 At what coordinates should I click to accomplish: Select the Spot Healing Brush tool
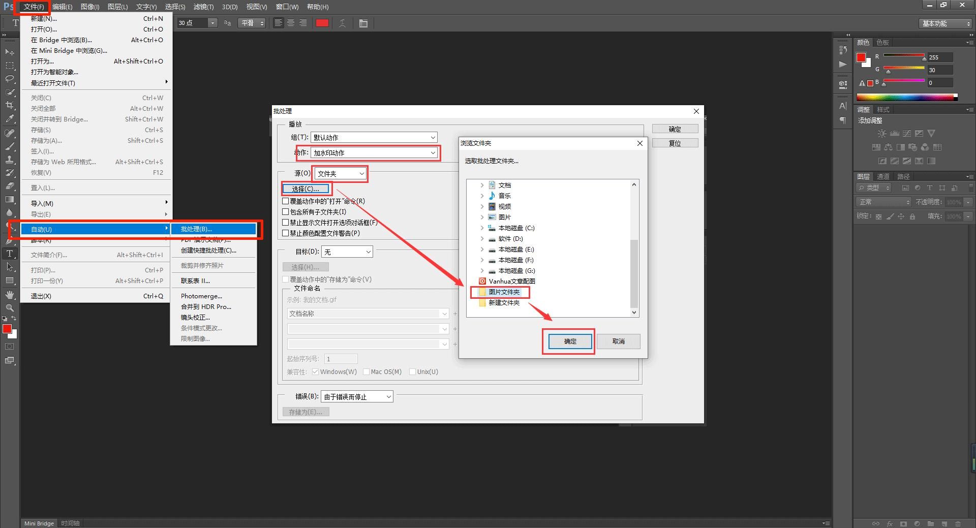[x=10, y=133]
